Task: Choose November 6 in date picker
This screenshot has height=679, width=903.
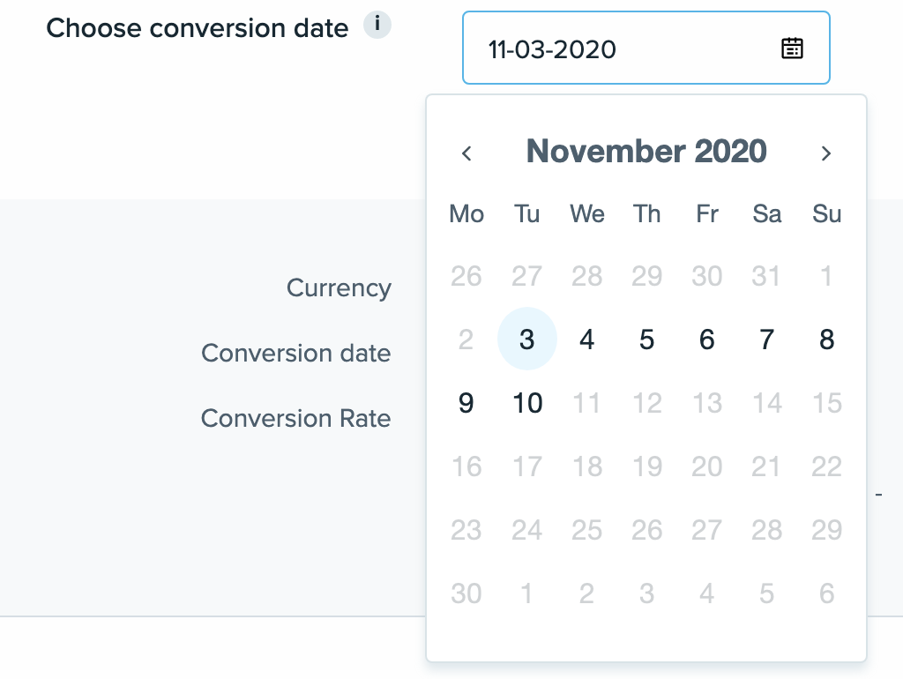Action: 707,339
